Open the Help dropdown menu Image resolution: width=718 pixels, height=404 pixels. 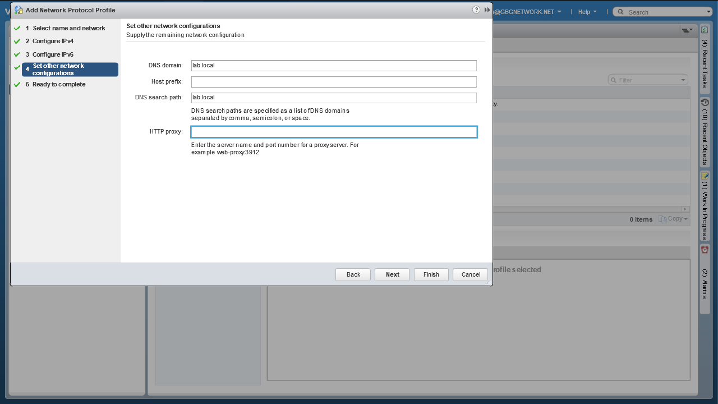coord(587,12)
